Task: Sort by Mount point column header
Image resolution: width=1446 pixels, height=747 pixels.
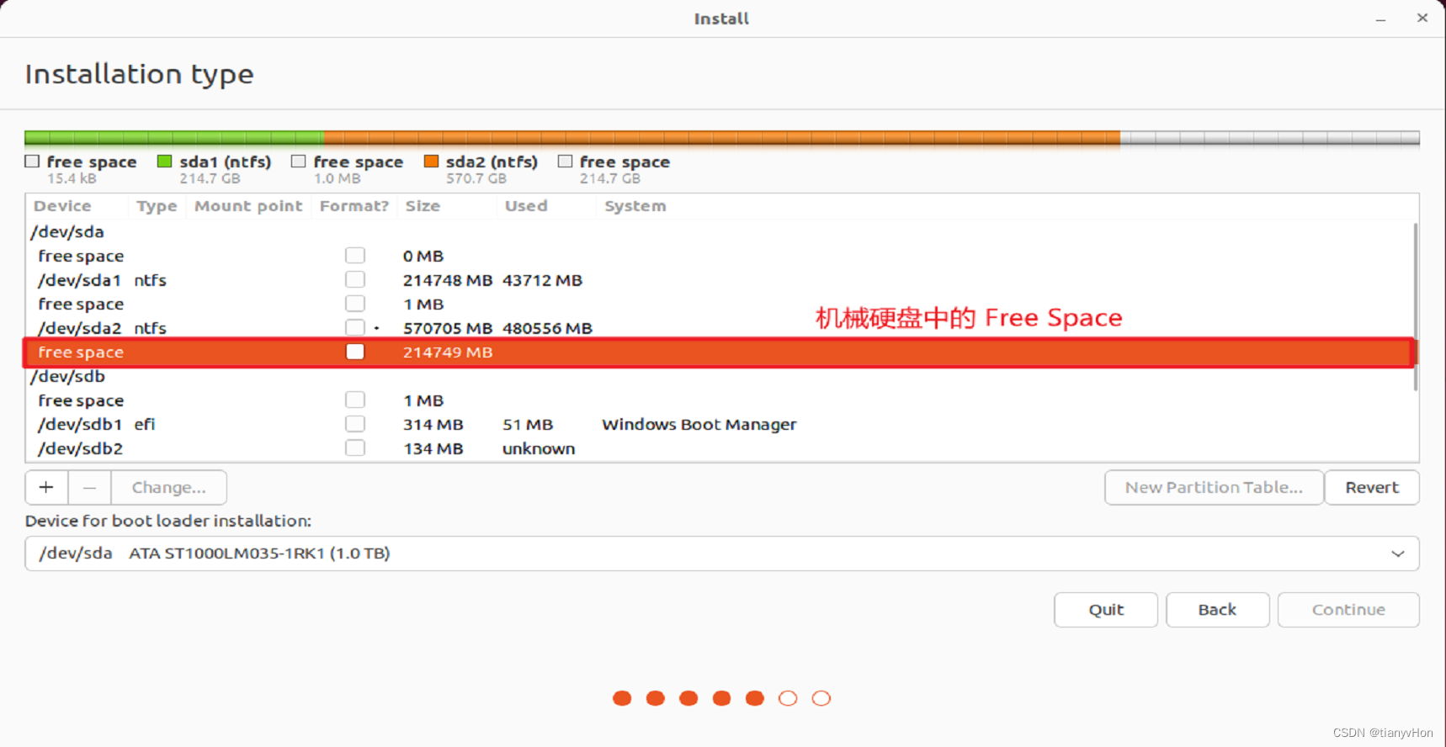Action: click(248, 206)
